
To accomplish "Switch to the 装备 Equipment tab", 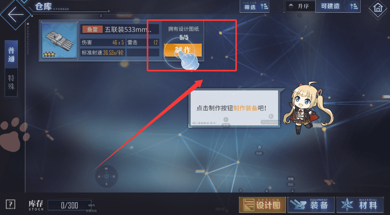I will (x=311, y=205).
